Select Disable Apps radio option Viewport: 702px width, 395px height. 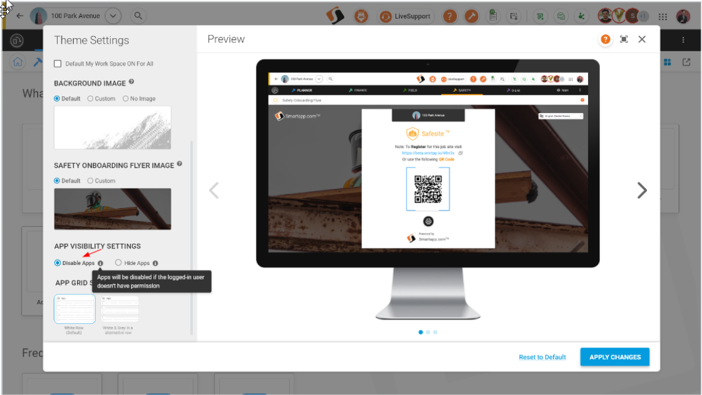pos(58,262)
